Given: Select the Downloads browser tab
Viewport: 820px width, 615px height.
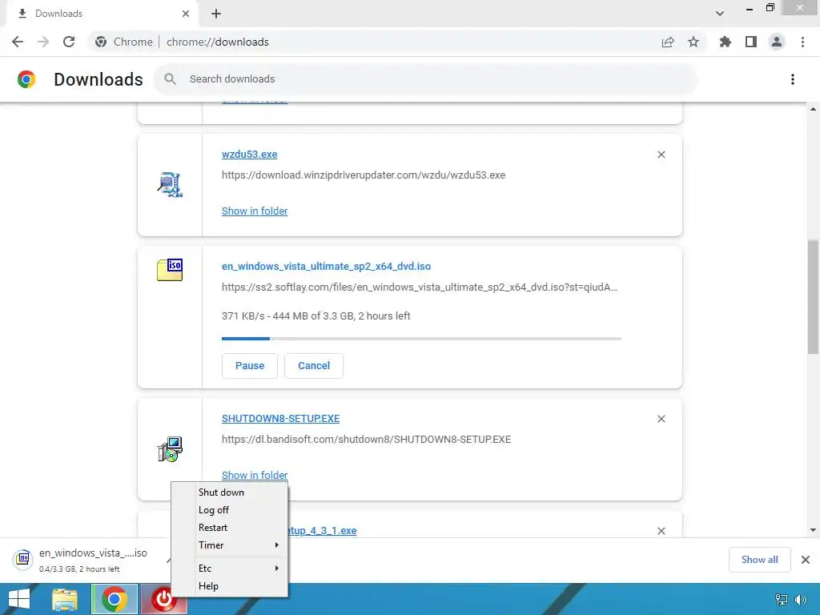Looking at the screenshot, I should click(102, 14).
